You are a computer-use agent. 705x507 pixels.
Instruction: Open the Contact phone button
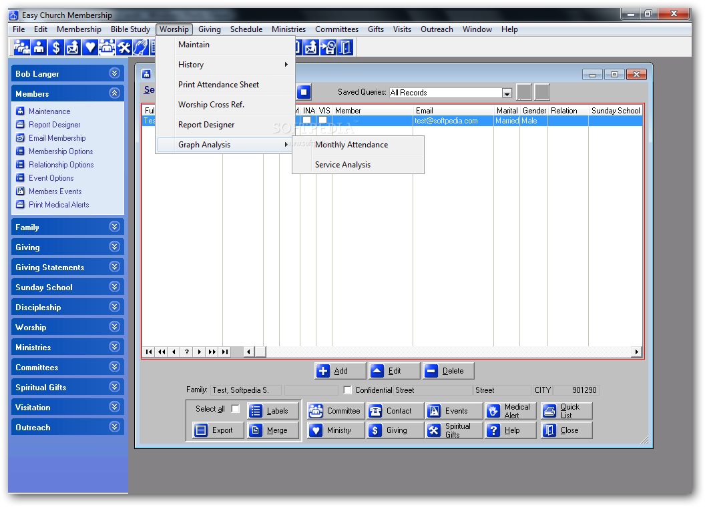coord(395,411)
